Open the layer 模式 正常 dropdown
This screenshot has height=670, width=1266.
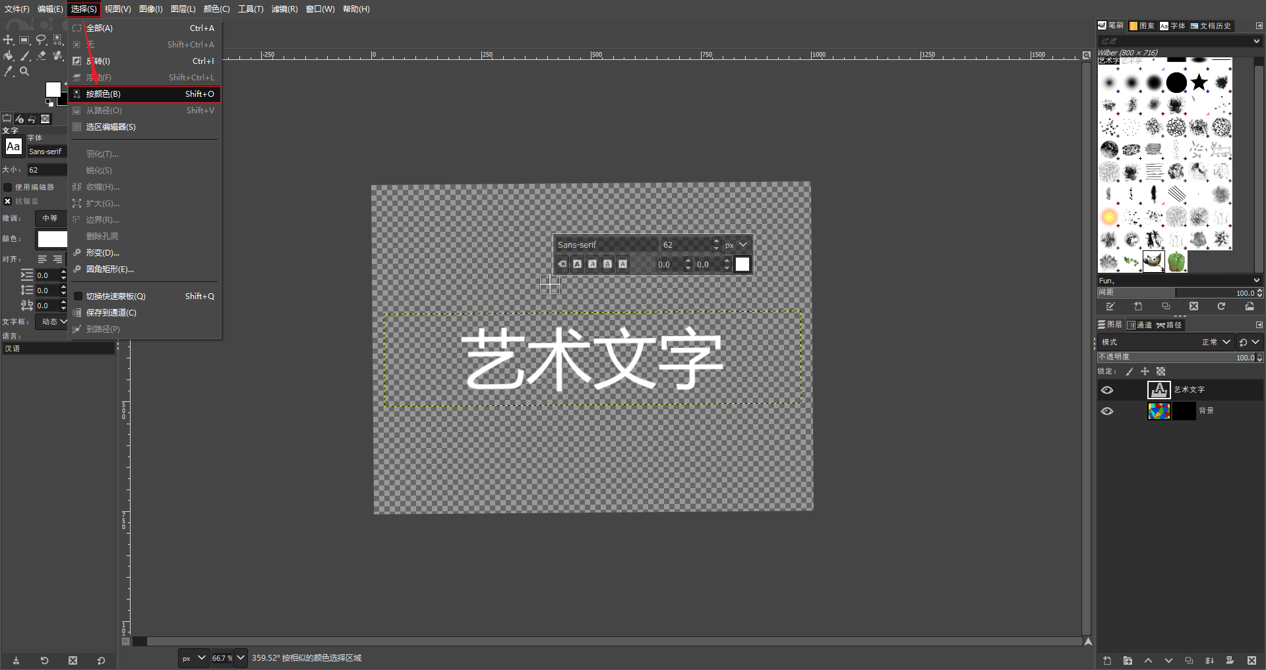(1166, 342)
